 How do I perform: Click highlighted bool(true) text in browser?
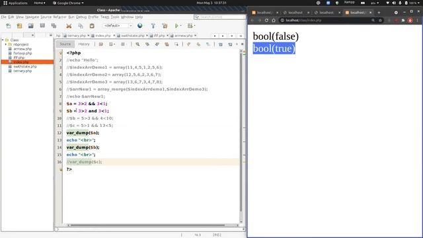[x=274, y=48]
